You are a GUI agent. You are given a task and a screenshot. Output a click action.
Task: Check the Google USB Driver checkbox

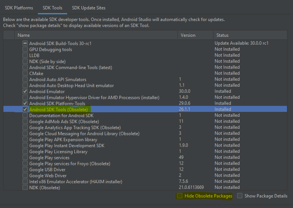pos(25,169)
